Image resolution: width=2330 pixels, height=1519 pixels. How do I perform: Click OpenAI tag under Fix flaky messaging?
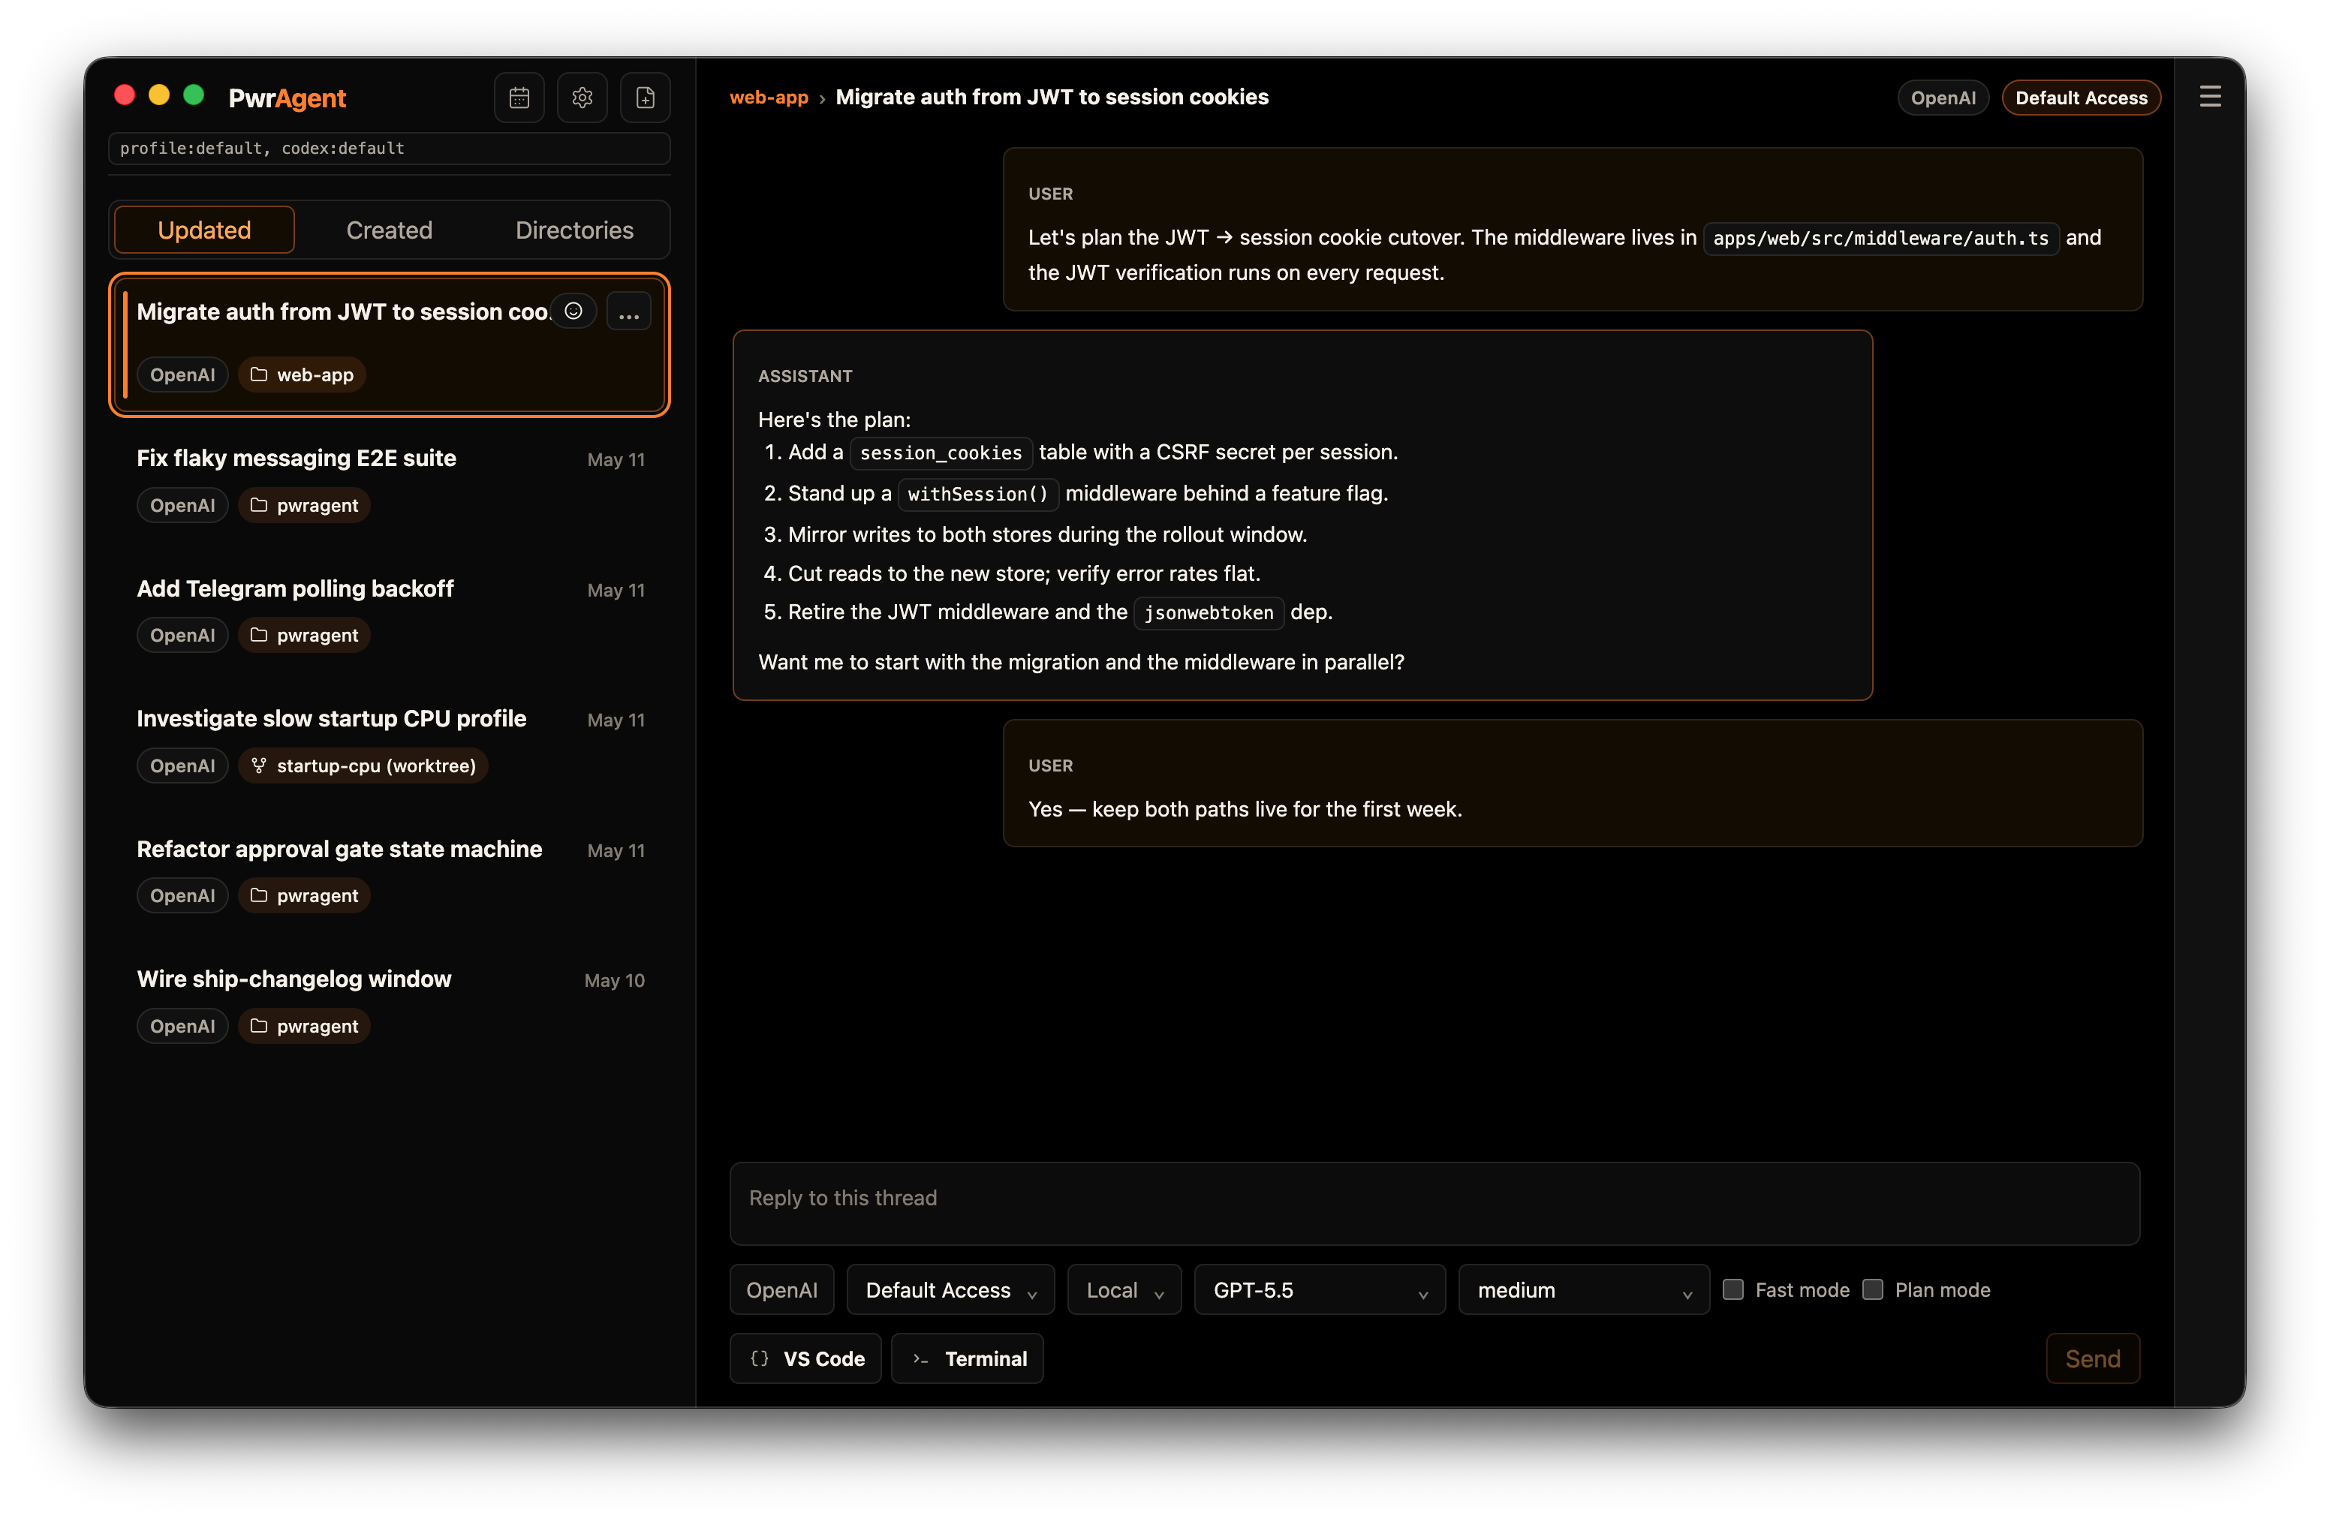182,505
